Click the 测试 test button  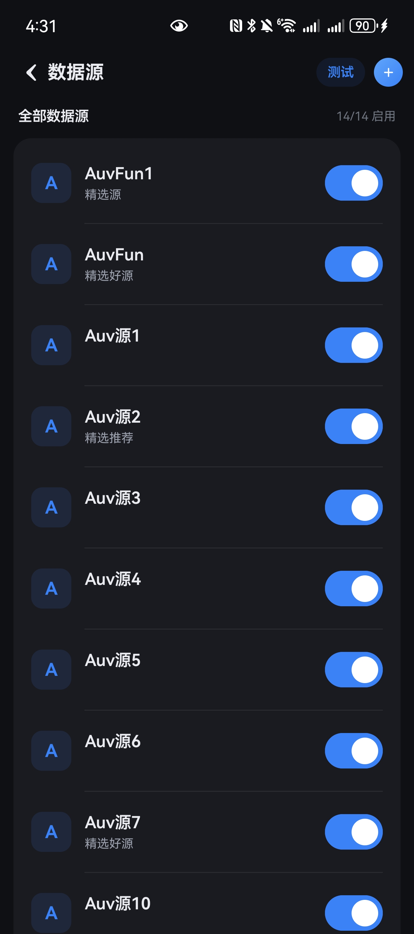pos(340,72)
